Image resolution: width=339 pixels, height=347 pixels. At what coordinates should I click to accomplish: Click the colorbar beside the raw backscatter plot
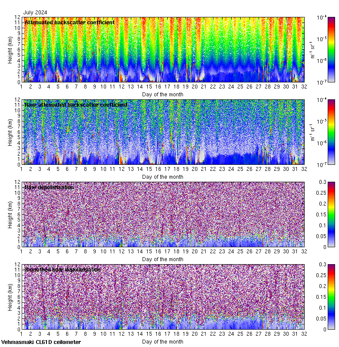tap(319, 132)
